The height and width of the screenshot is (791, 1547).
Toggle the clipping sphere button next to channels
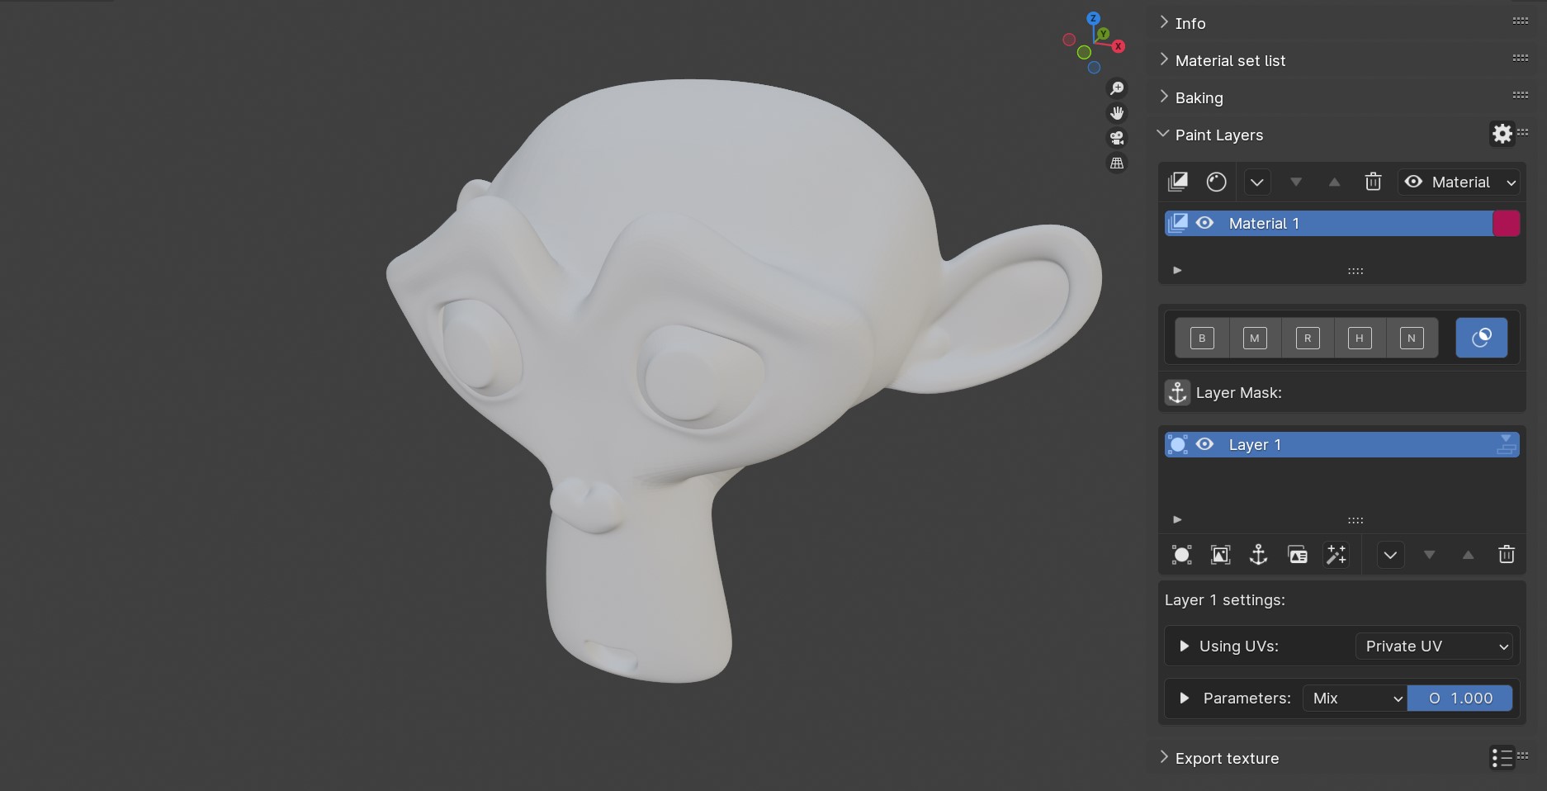(1482, 337)
